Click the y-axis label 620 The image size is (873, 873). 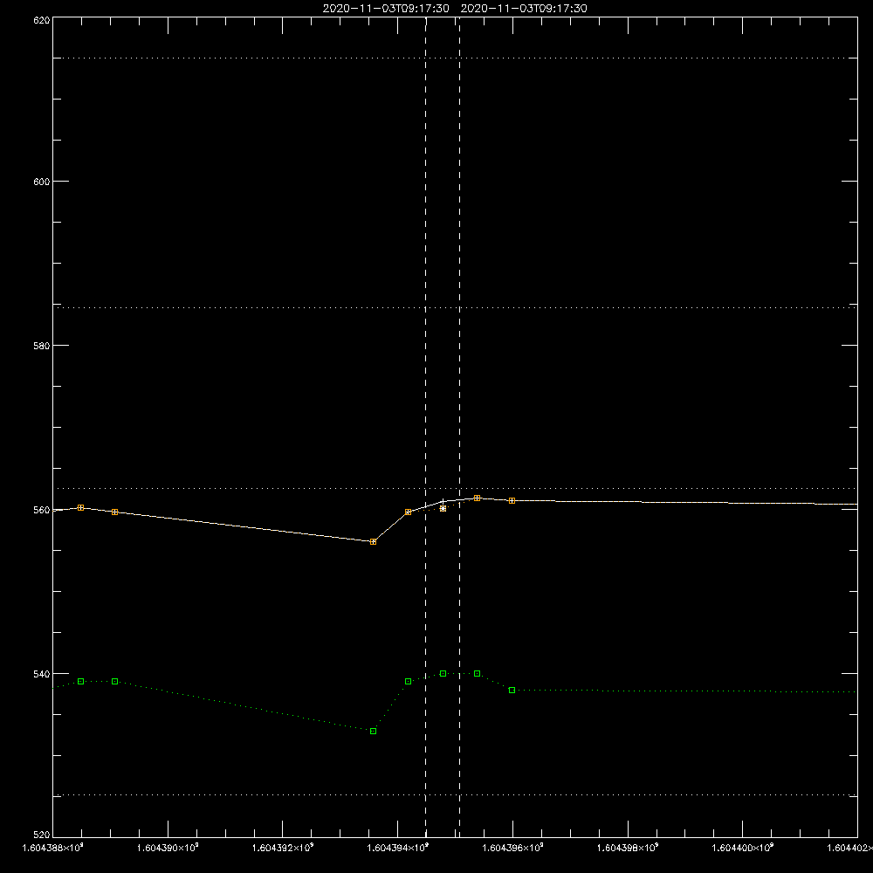42,21
